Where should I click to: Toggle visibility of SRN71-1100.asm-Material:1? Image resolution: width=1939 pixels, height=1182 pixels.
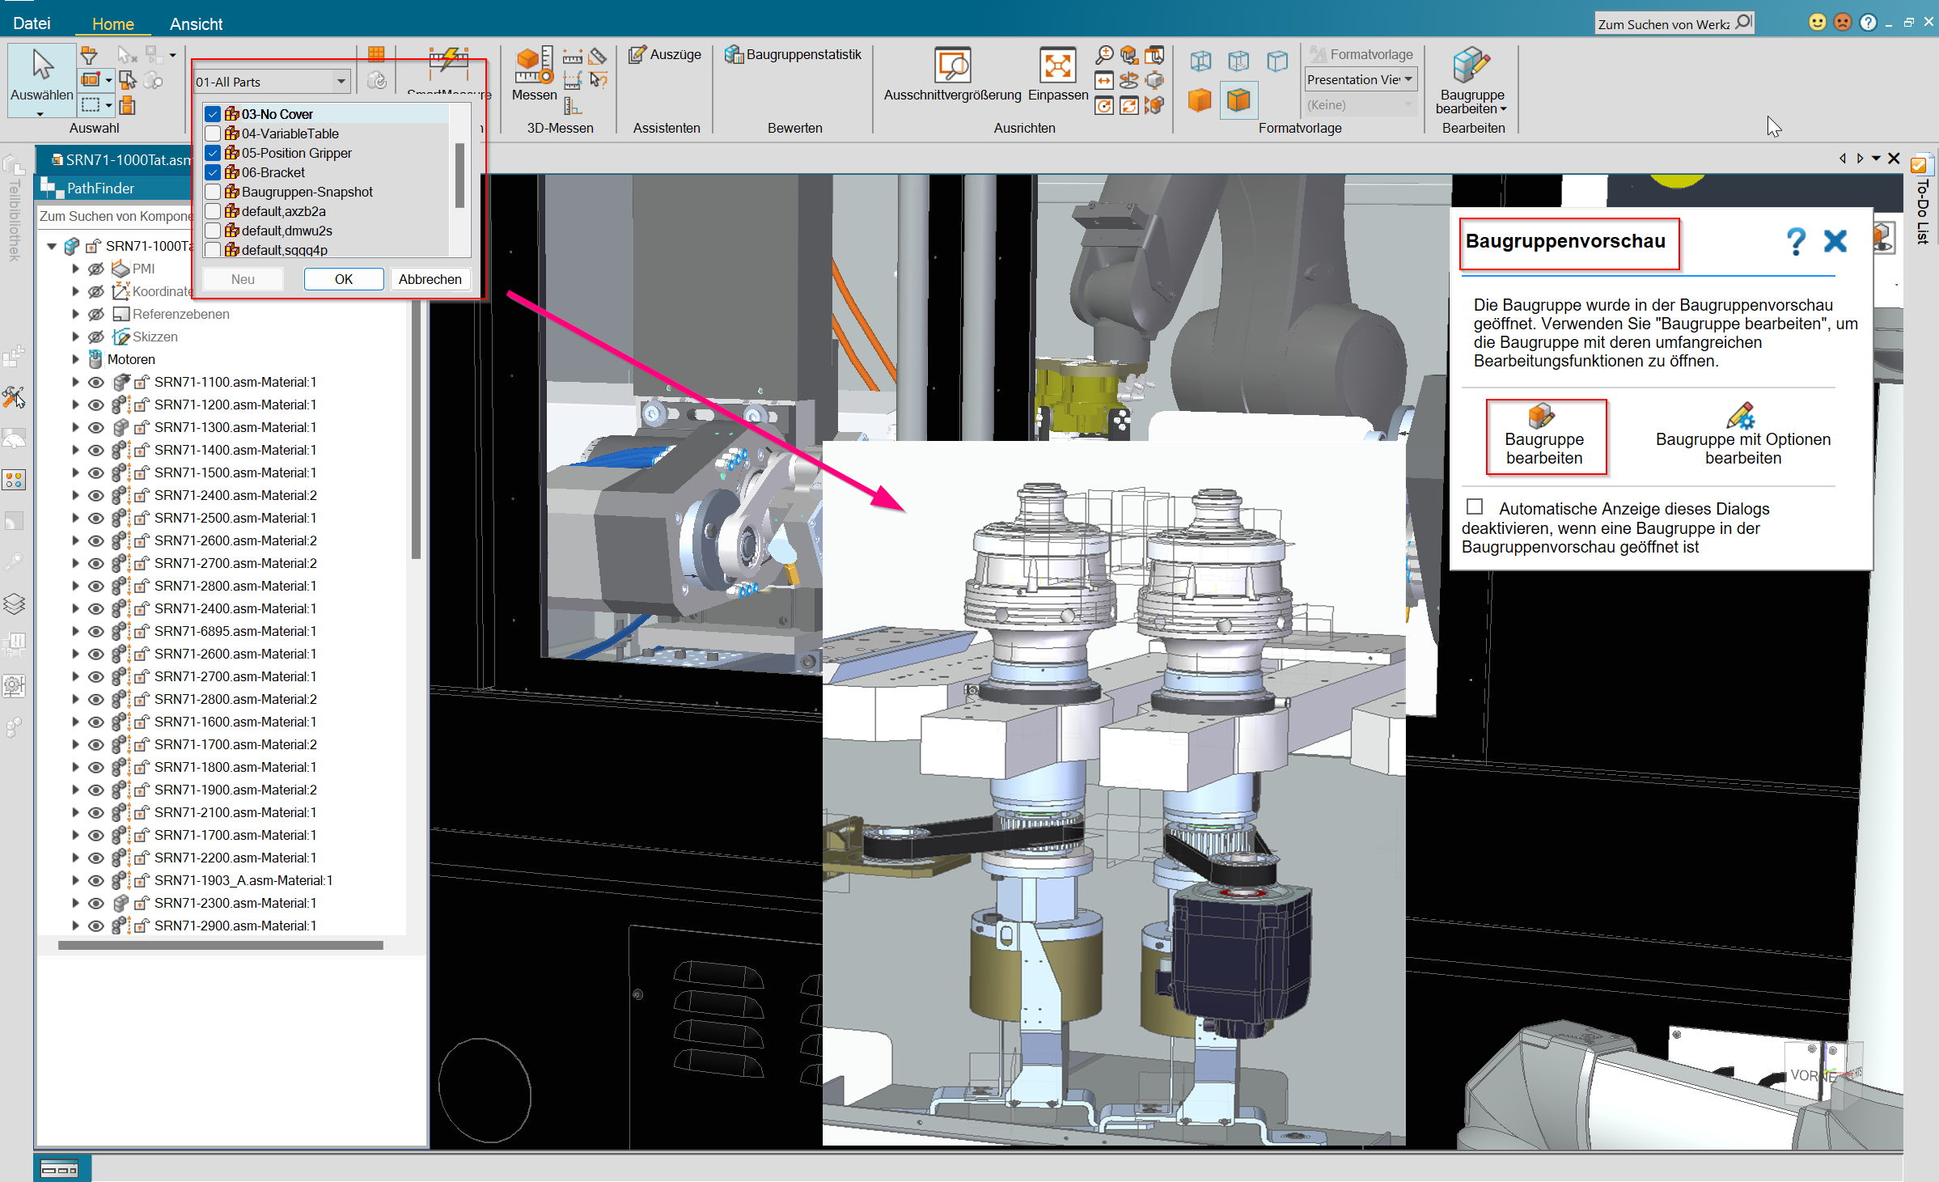[95, 382]
